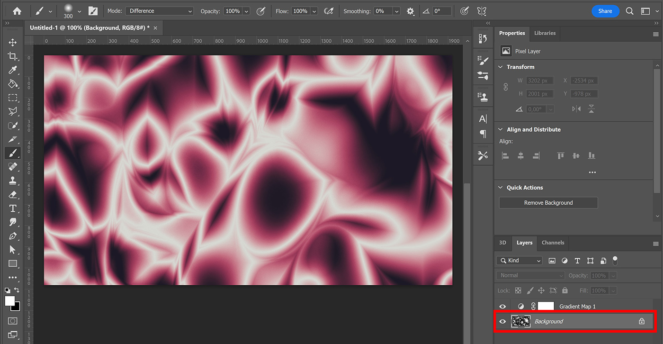This screenshot has height=344, width=663.
Task: Open the Paragraph panel
Action: 483,134
